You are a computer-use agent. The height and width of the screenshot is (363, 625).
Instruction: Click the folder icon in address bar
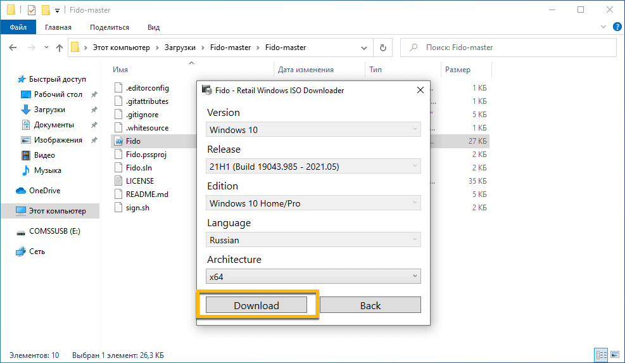(75, 48)
